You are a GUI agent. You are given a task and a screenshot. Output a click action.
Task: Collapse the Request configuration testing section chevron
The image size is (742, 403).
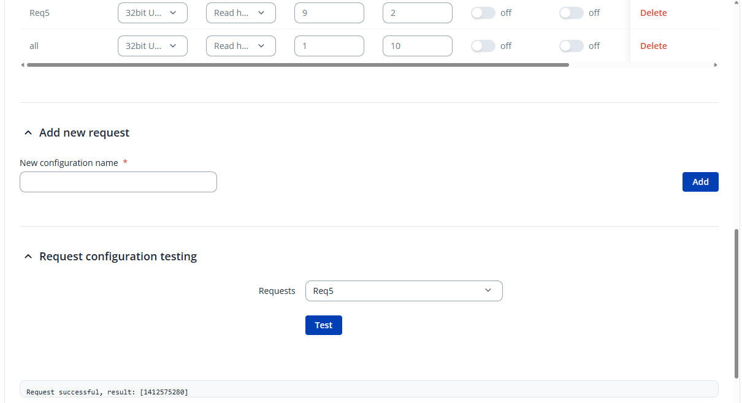coord(28,257)
